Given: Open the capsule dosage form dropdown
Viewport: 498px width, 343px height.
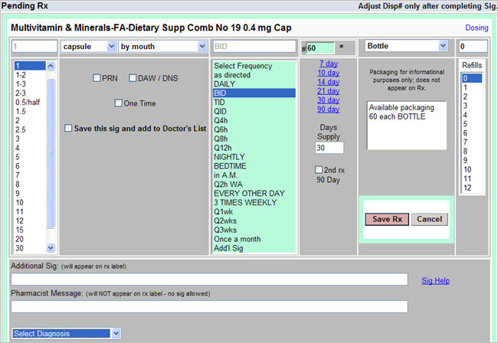Looking at the screenshot, I should pos(88,47).
